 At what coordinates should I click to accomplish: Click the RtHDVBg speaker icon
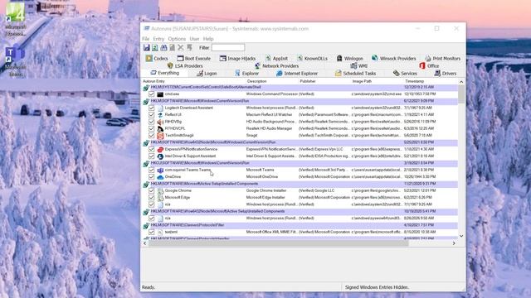[160, 122]
